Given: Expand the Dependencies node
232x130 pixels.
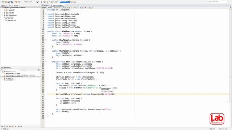Looking at the screenshot, I should click(x=3, y=14).
